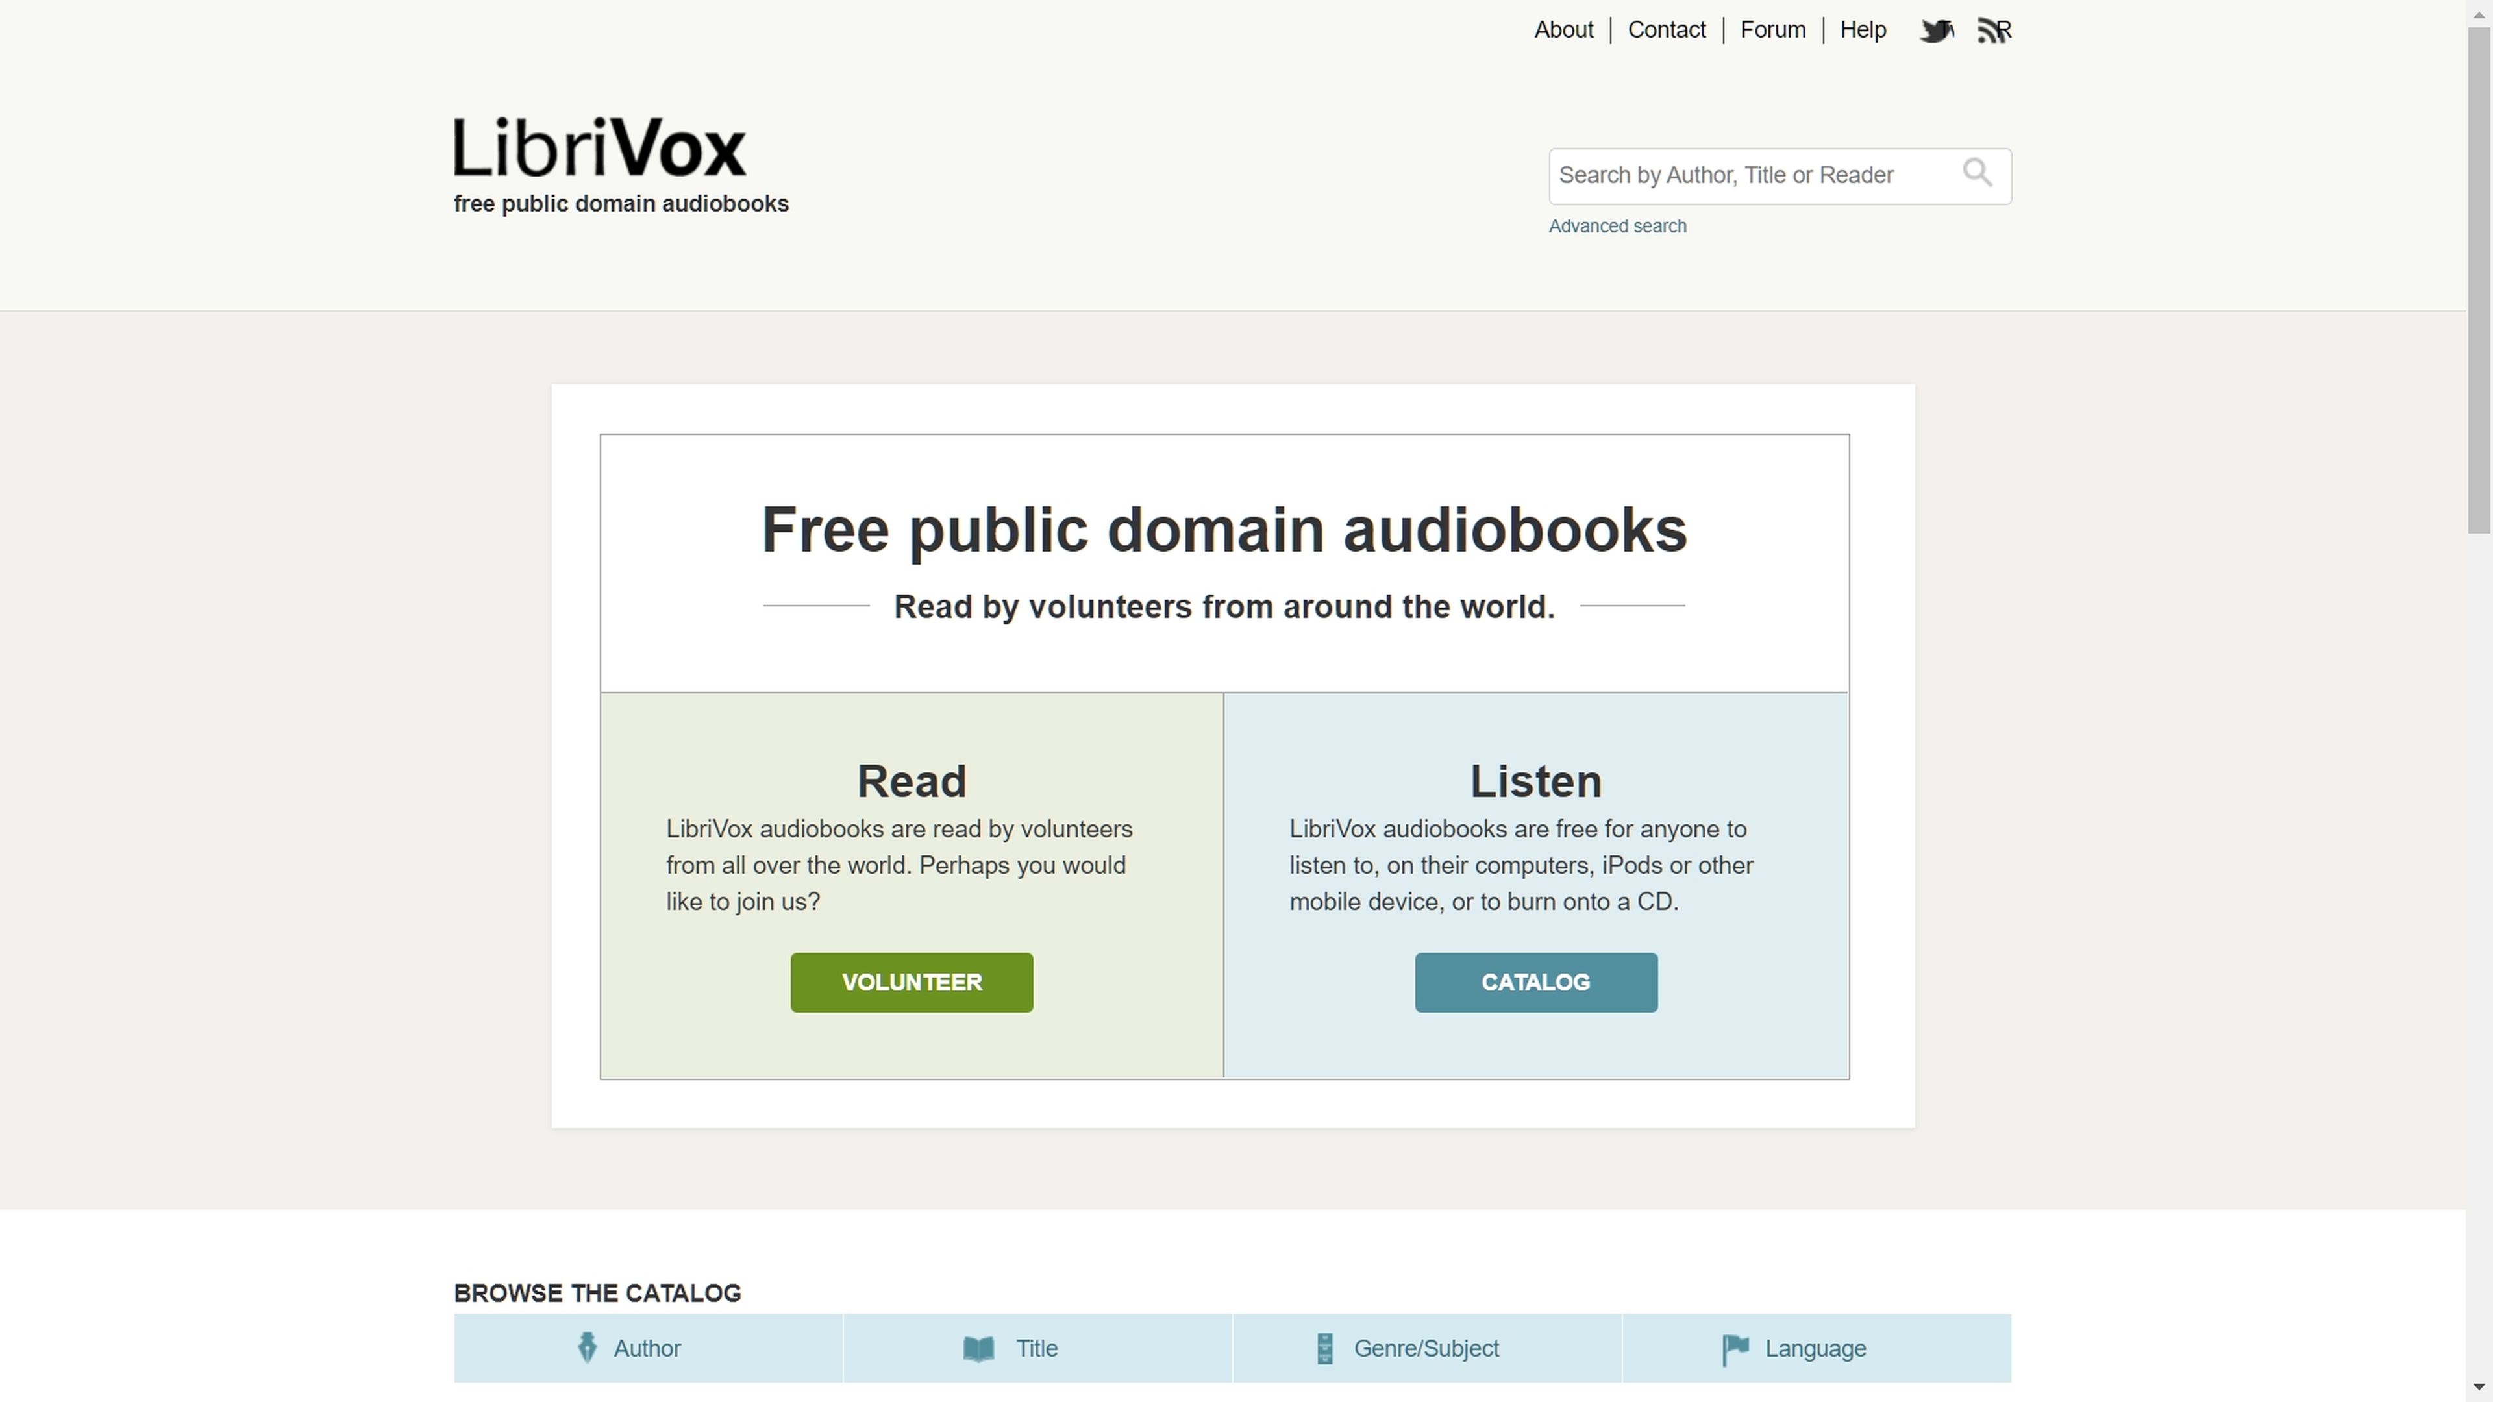This screenshot has height=1402, width=2493.
Task: Click the blue CATALOG button
Action: coord(1536,982)
